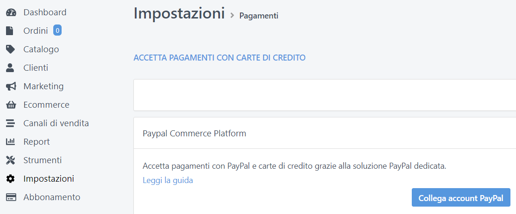
Task: Click the Ordini document icon
Action: pyautogui.click(x=10, y=31)
